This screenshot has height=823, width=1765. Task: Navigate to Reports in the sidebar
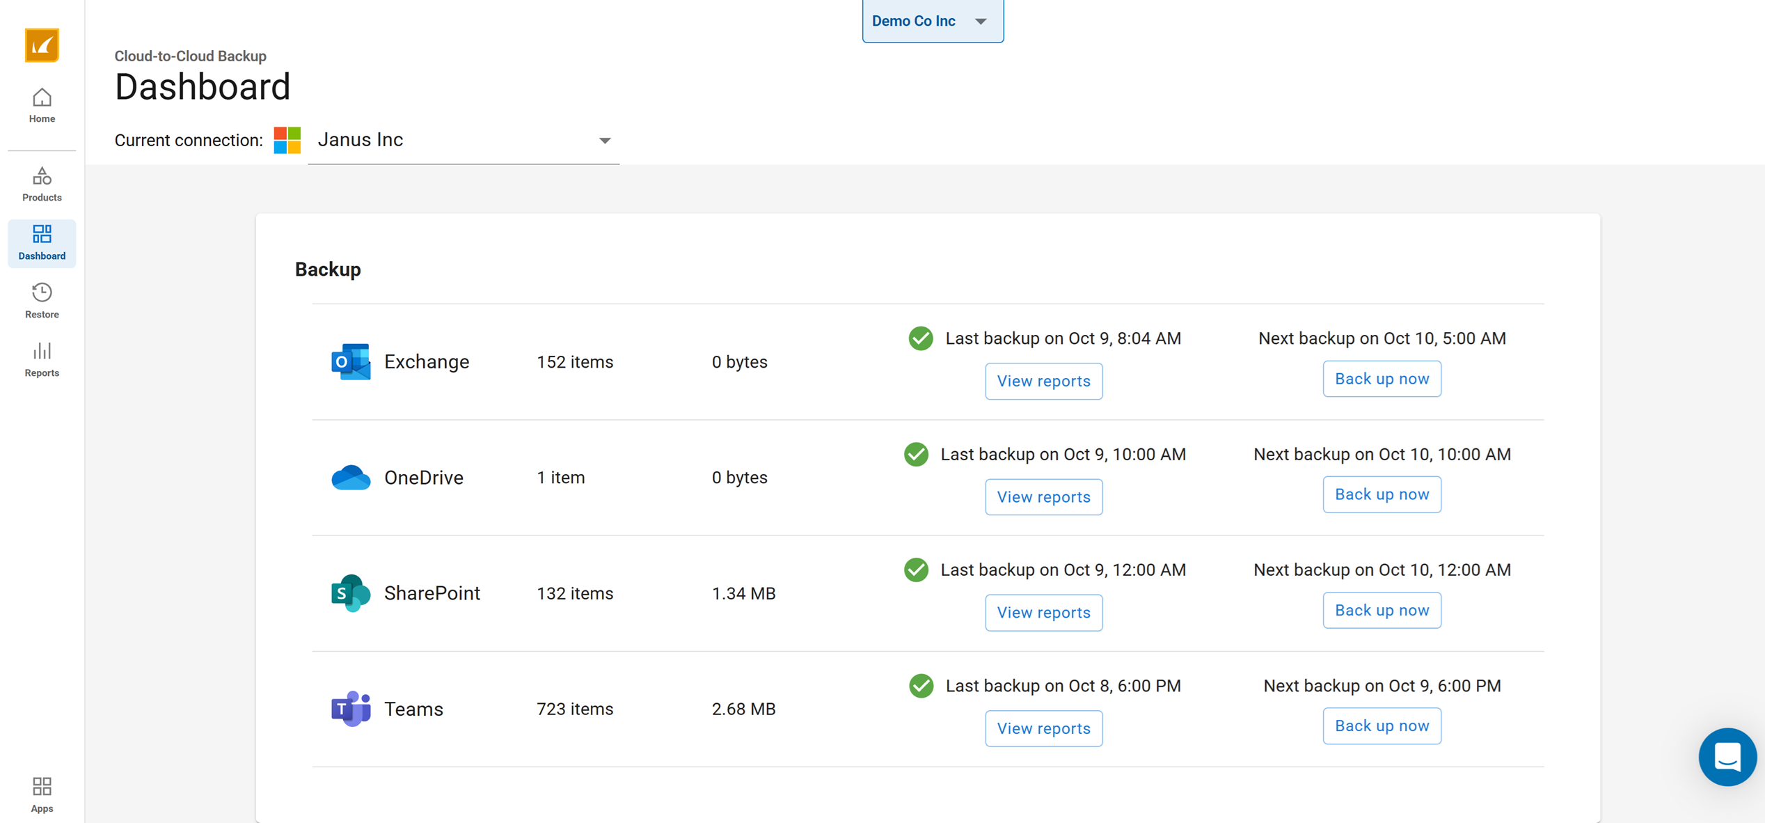pos(42,359)
